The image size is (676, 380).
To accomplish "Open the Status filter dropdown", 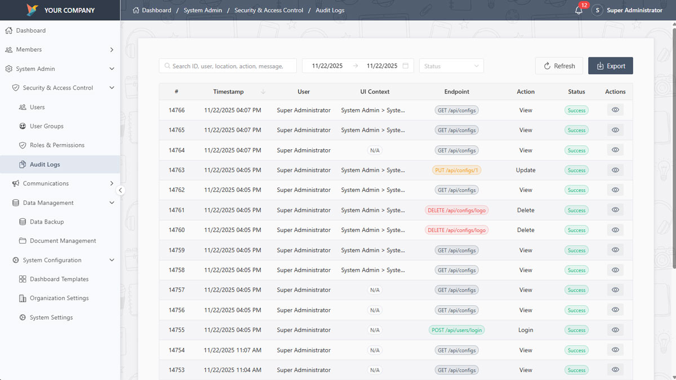I will tap(451, 66).
